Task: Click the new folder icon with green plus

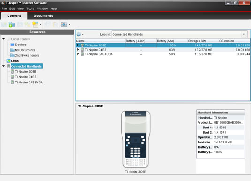Action: [x=12, y=24]
